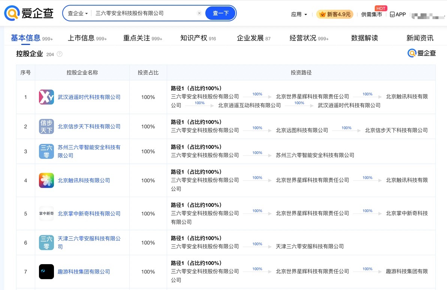Clear the search box with X icon
The width and height of the screenshot is (447, 290).
click(x=199, y=13)
